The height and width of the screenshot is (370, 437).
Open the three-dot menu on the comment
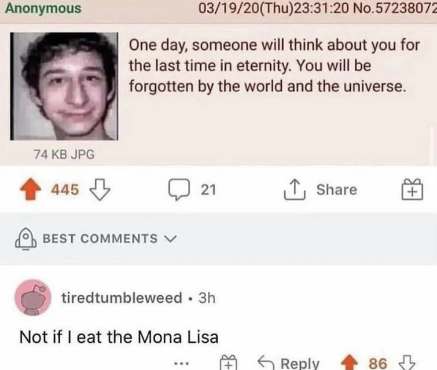click(182, 364)
